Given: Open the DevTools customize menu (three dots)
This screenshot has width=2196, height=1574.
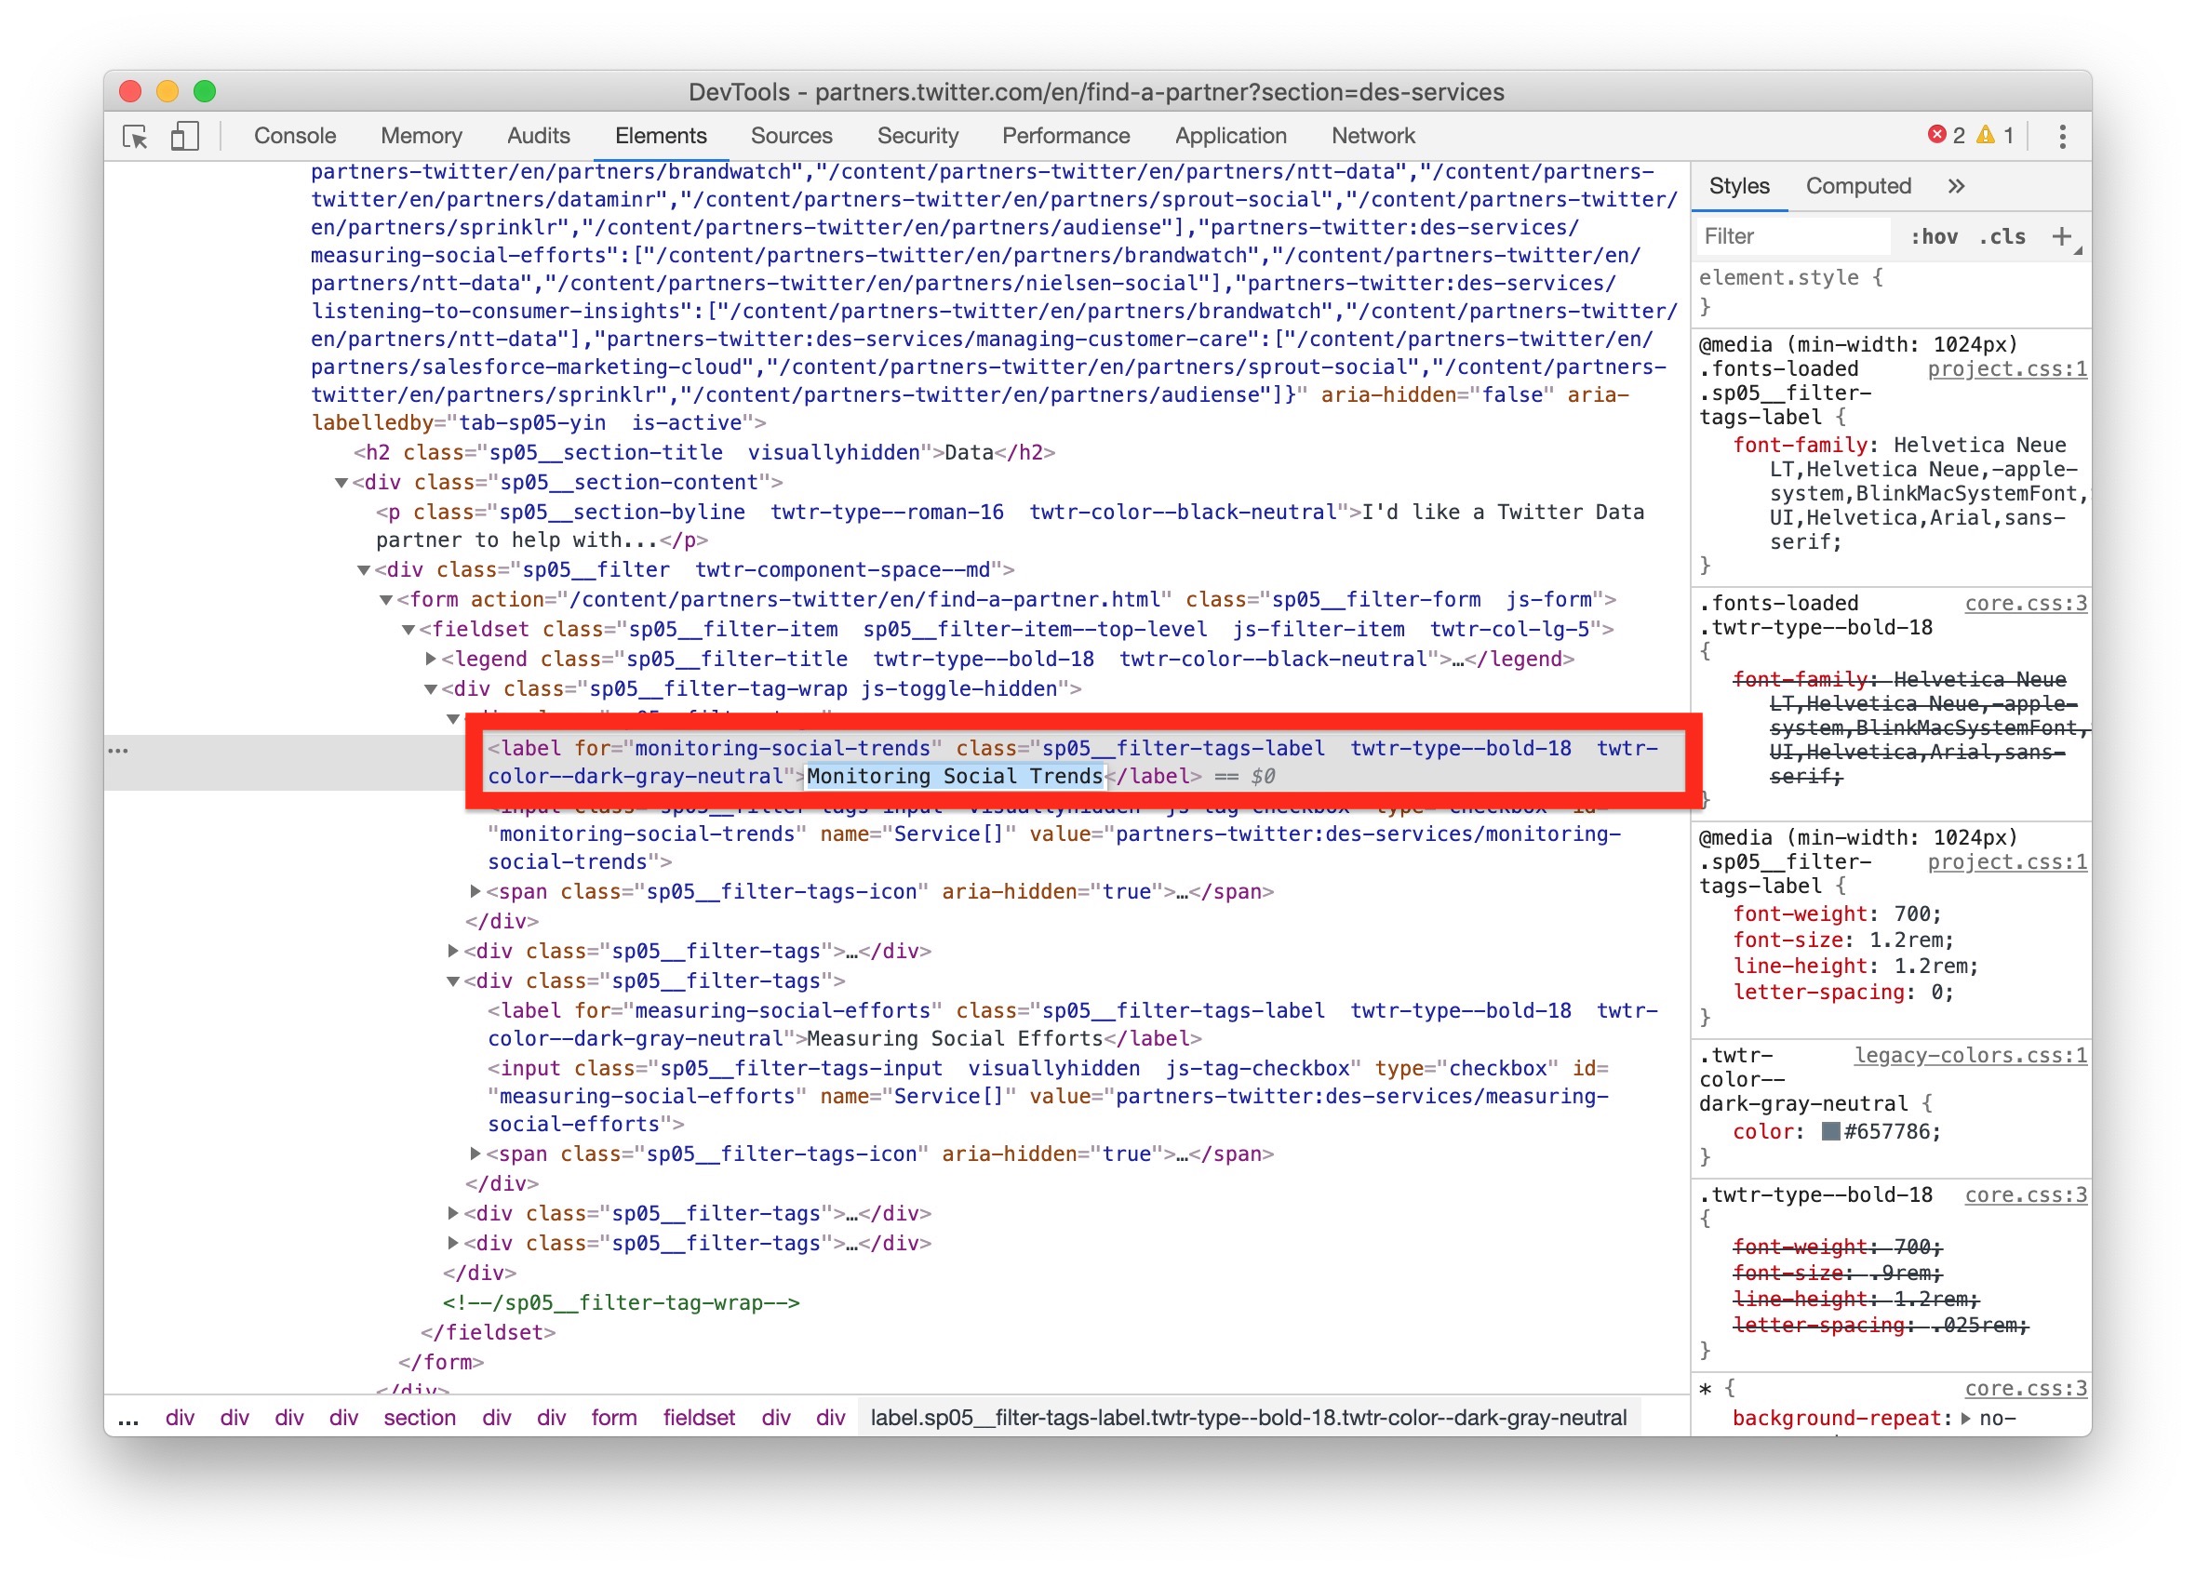Looking at the screenshot, I should tap(2062, 136).
